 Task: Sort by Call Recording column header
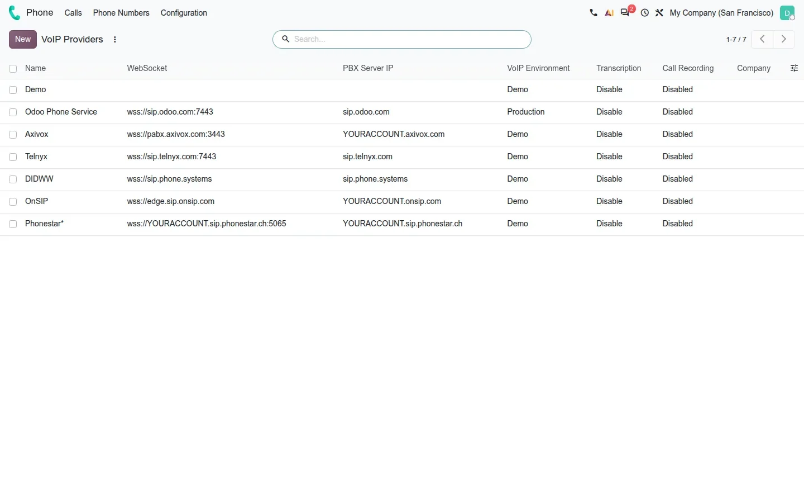[x=688, y=68]
